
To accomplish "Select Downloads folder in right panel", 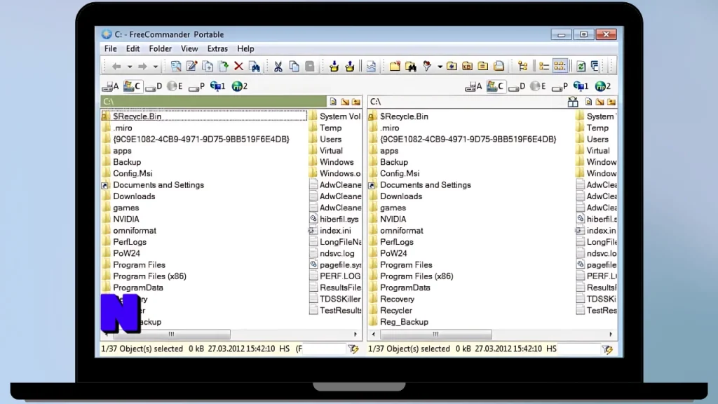I will pyautogui.click(x=401, y=196).
